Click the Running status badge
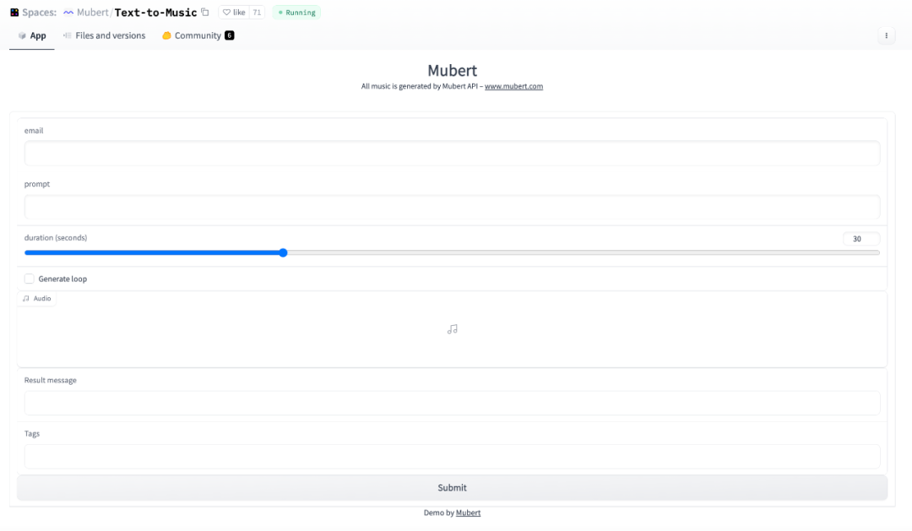 [296, 12]
